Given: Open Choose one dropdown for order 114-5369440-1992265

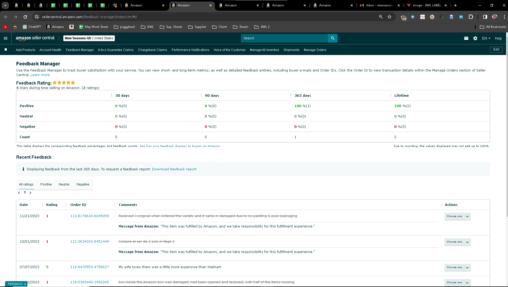Looking at the screenshot, I should (458, 282).
